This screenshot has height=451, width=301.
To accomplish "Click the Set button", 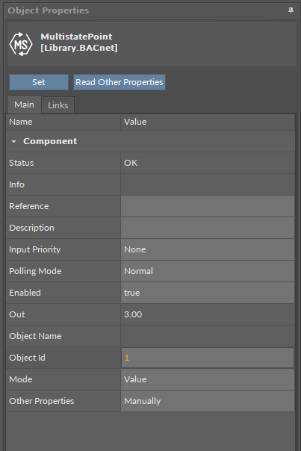I will tap(39, 82).
